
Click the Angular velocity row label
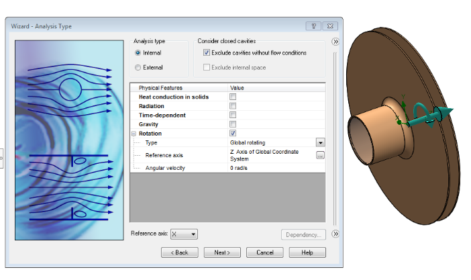coord(165,168)
